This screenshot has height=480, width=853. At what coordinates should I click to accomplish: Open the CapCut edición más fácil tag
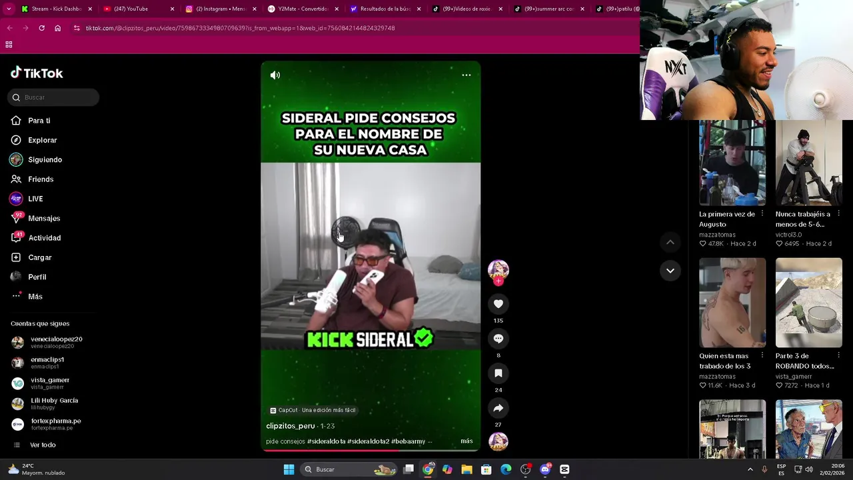point(313,410)
